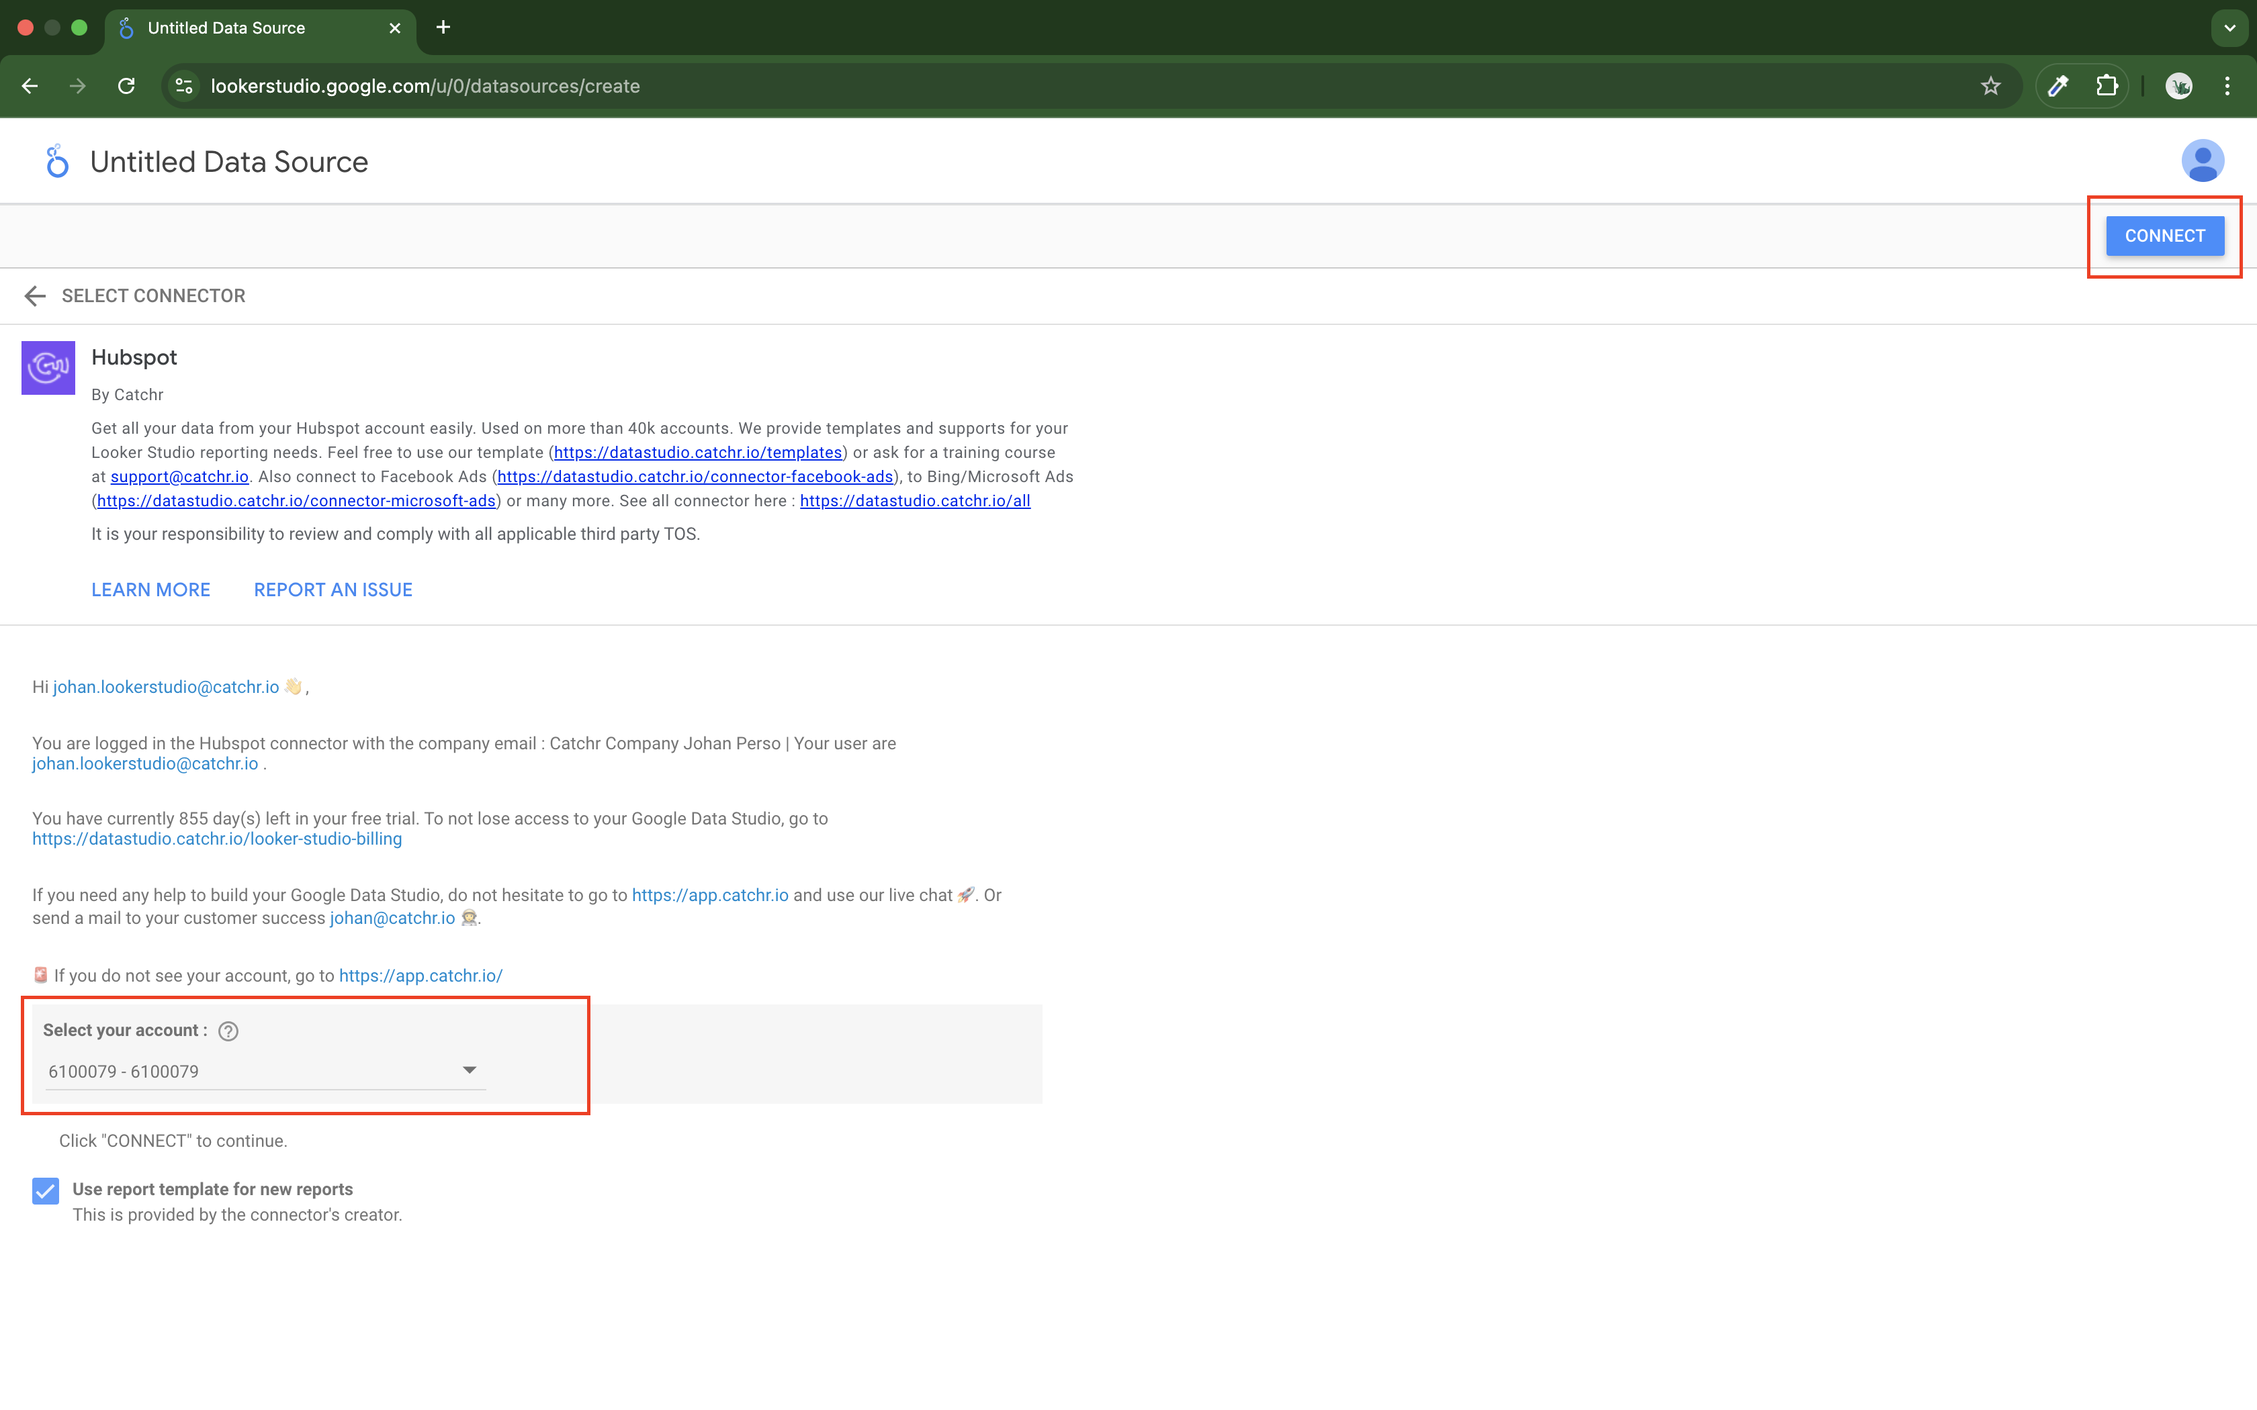Click LEARN MORE
The image size is (2257, 1410).
click(151, 590)
